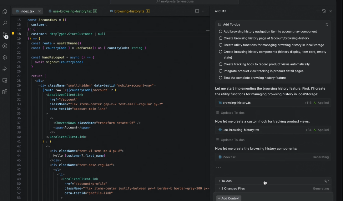Switch to browsing-history.ts tab
This screenshot has height=201, width=343.
129,11
